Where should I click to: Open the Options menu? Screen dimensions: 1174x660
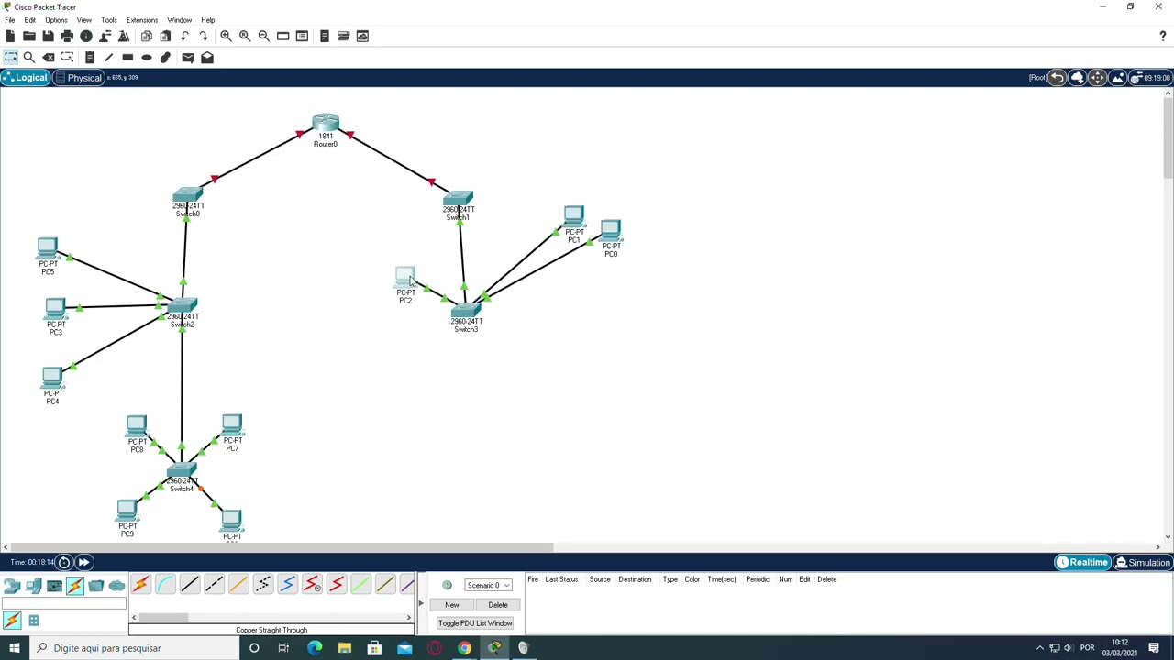tap(56, 19)
